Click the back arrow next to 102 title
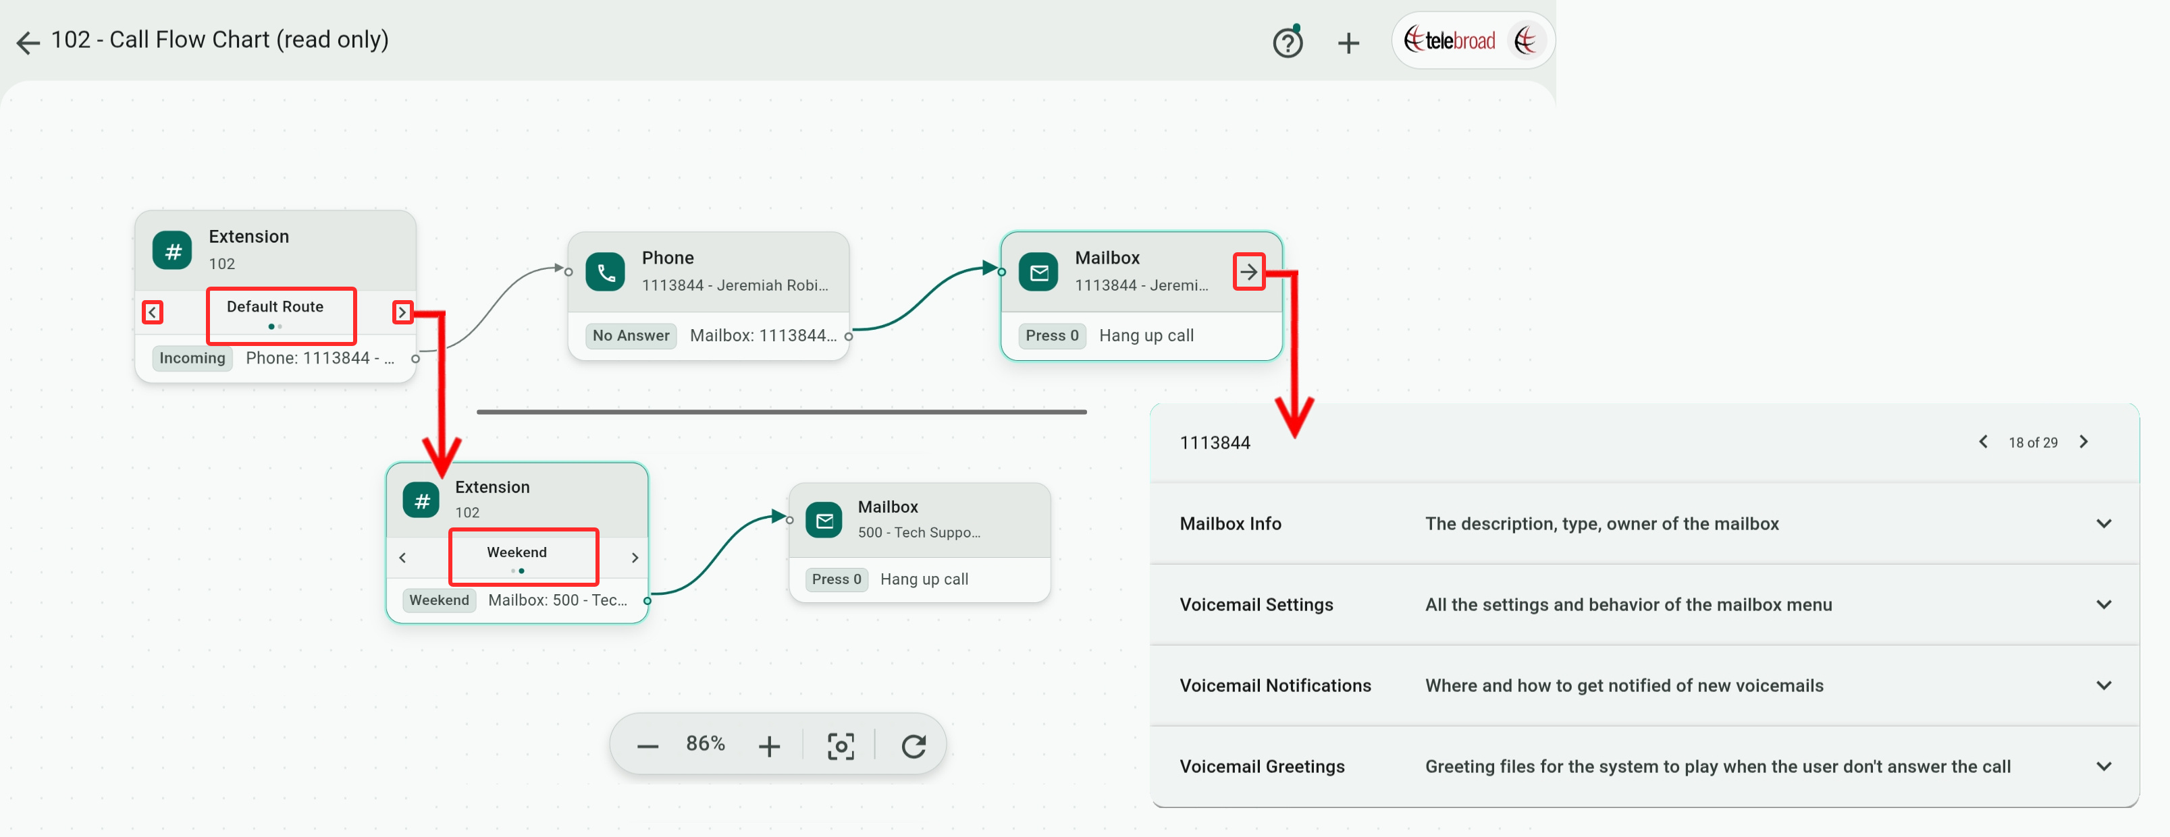Viewport: 2170px width, 837px height. coord(28,42)
